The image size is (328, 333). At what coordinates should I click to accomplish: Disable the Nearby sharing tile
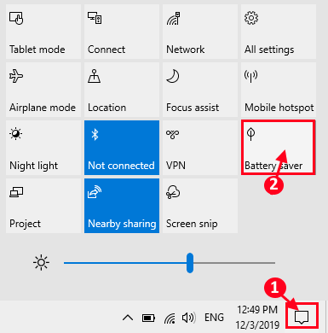click(122, 206)
